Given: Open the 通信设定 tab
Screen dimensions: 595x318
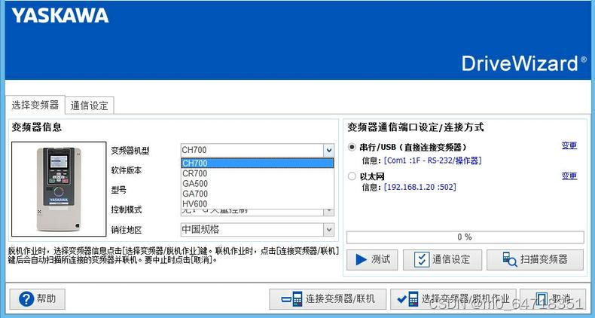Looking at the screenshot, I should point(90,105).
